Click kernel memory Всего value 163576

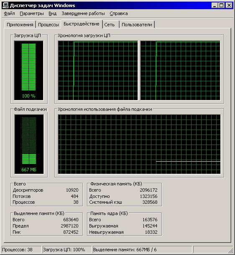tap(150, 220)
